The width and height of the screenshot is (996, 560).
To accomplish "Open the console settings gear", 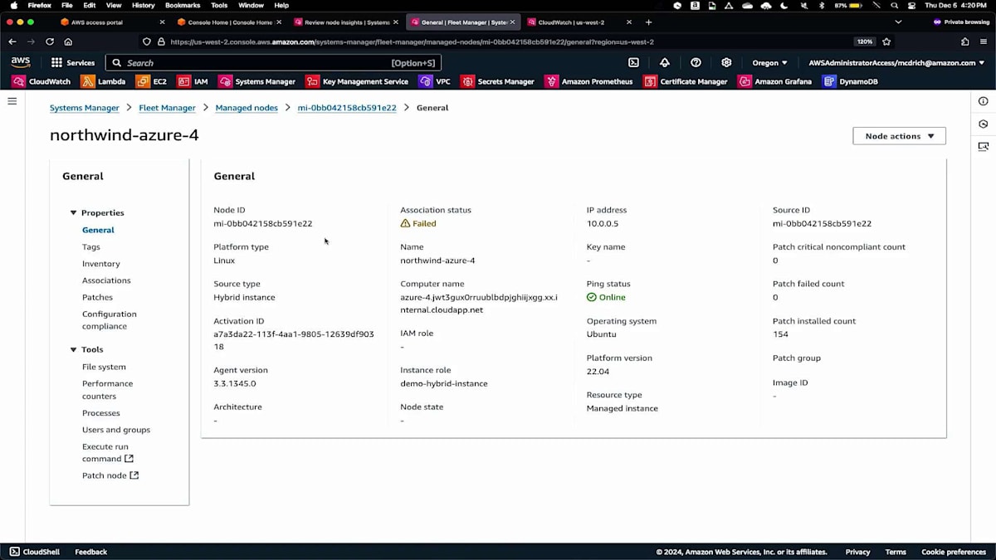I will point(726,62).
